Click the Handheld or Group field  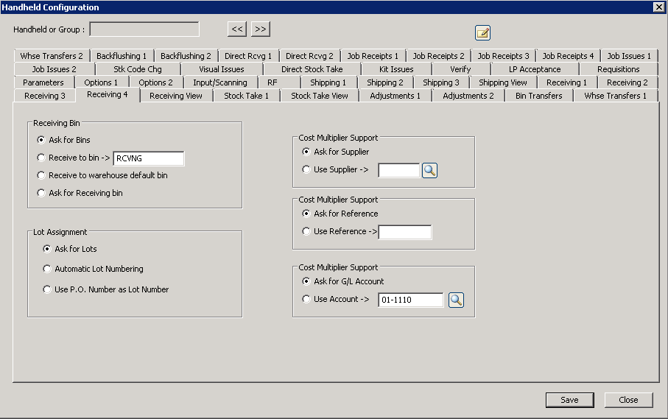(144, 29)
